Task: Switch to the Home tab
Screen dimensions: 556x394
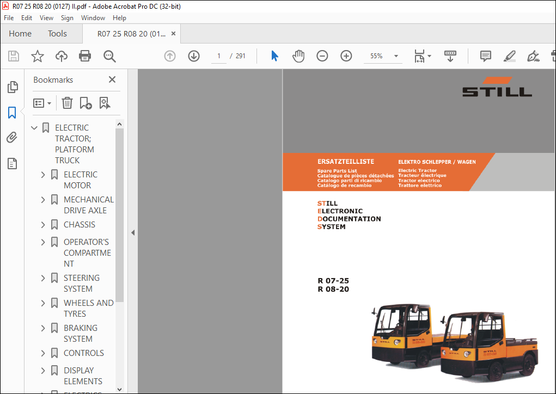Action: (x=20, y=34)
